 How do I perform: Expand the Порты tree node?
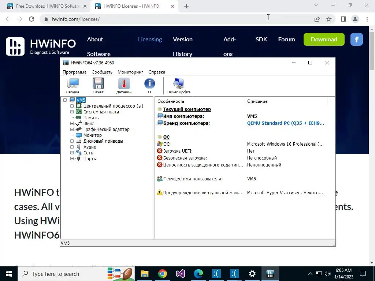click(72, 159)
